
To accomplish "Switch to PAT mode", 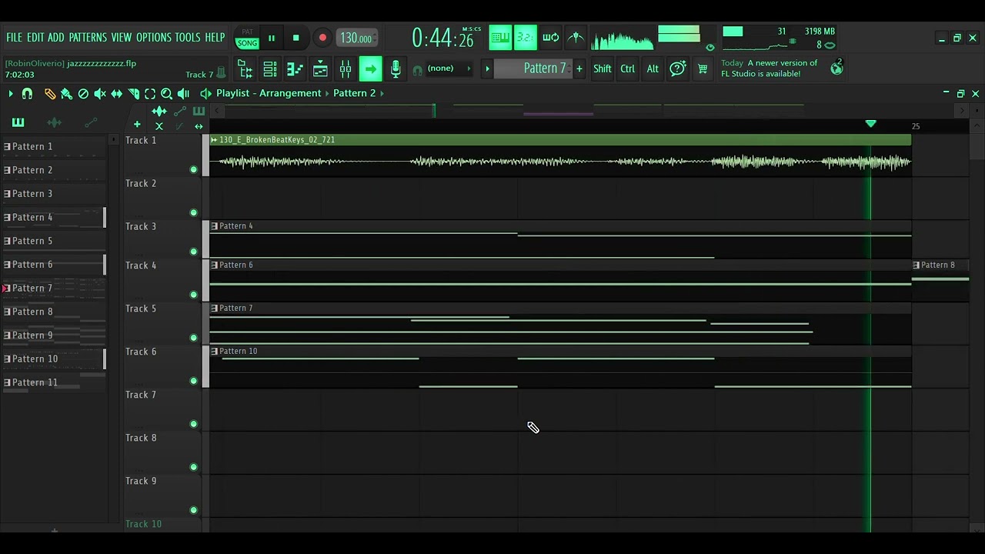I will (247, 32).
